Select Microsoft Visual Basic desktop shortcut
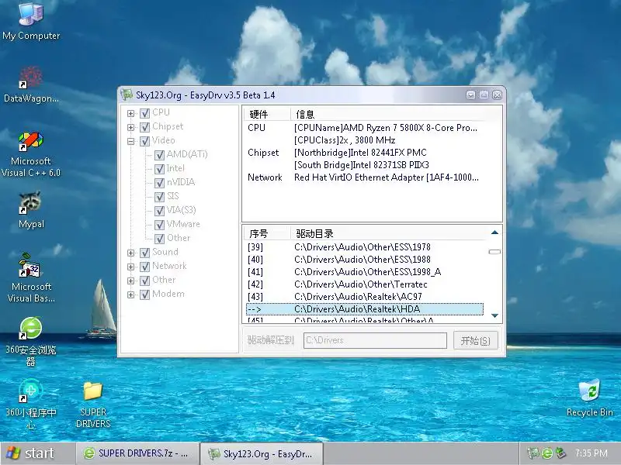621x465 pixels. point(31,278)
